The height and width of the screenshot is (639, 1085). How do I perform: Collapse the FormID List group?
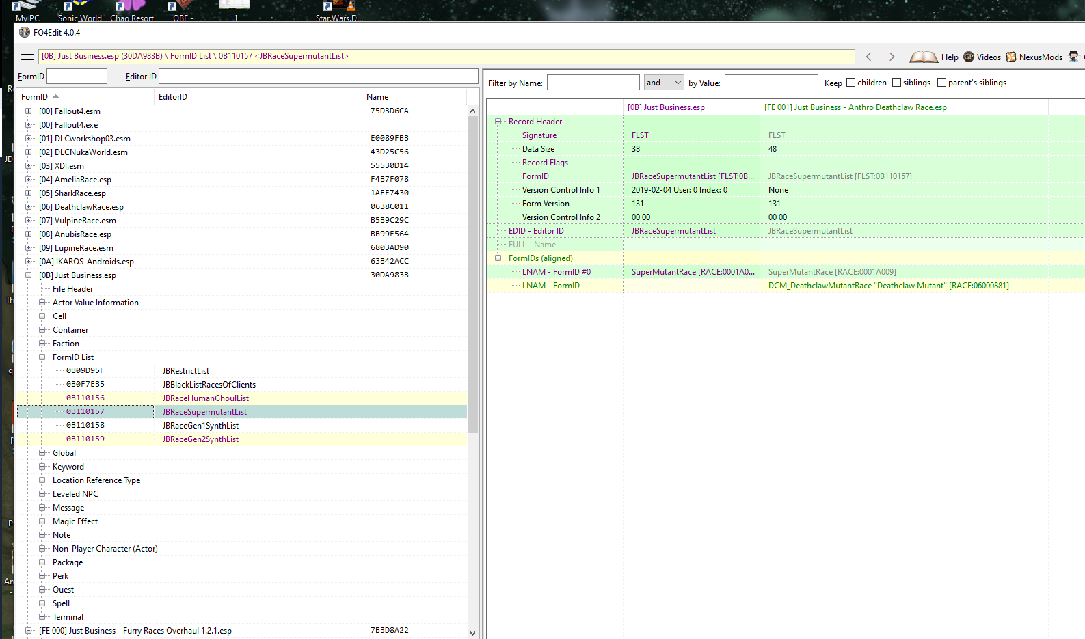coord(42,357)
